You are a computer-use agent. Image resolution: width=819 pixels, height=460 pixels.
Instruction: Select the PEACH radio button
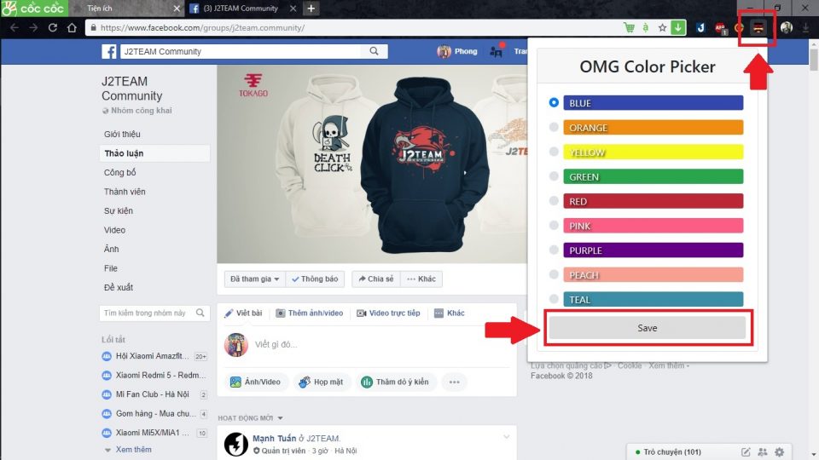(x=554, y=273)
